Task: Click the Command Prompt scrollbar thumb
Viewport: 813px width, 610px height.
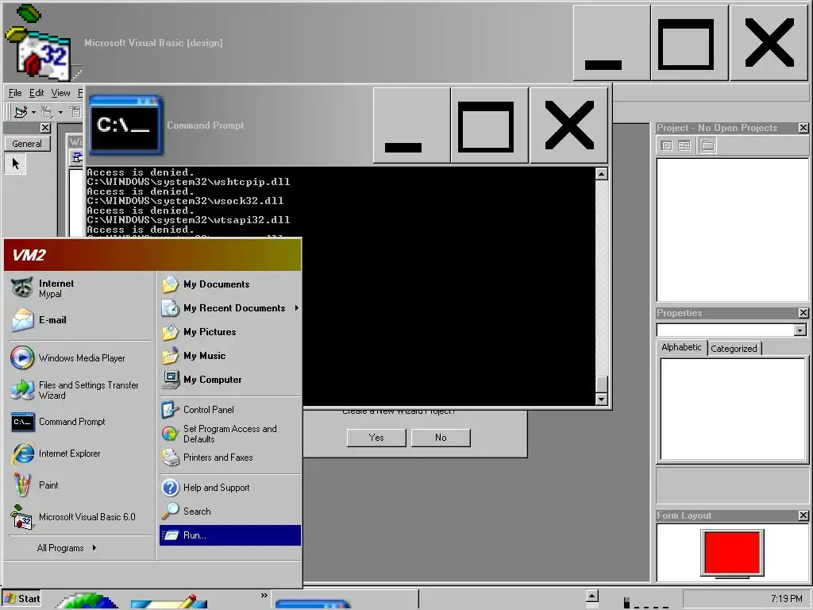Action: (602, 384)
